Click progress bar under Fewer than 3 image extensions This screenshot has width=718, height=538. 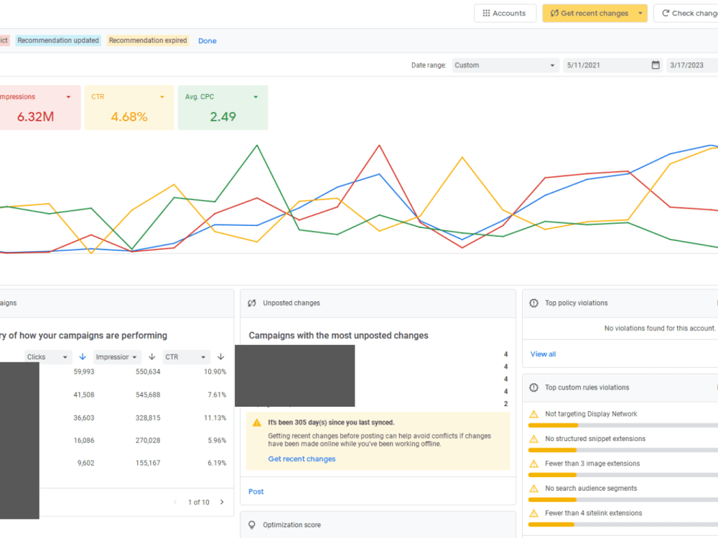(x=623, y=475)
